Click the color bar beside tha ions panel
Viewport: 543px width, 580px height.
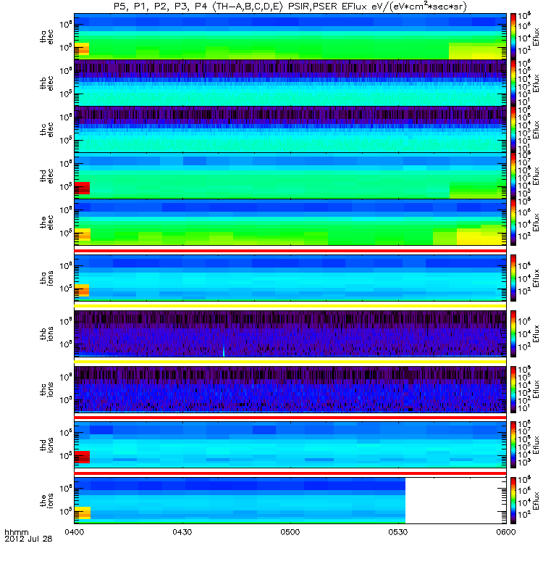click(x=513, y=278)
